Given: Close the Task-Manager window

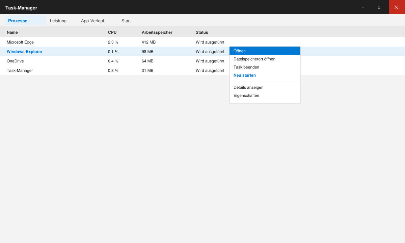Looking at the screenshot, I should coord(397,7).
